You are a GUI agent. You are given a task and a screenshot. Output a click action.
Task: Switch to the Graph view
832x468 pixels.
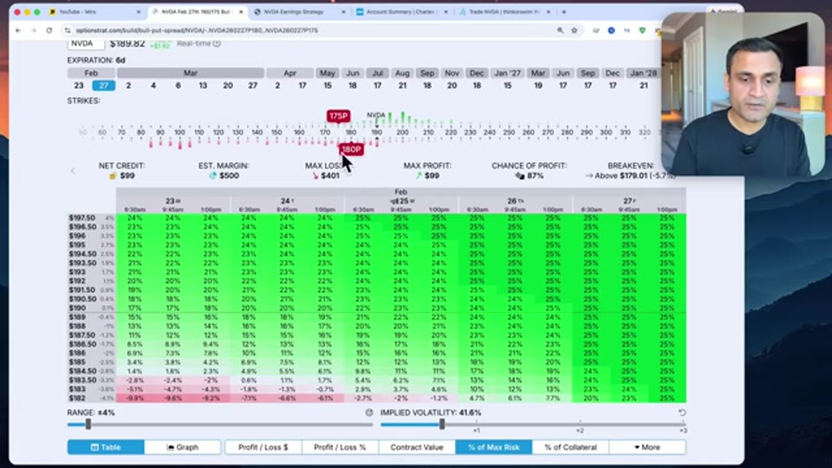183,447
